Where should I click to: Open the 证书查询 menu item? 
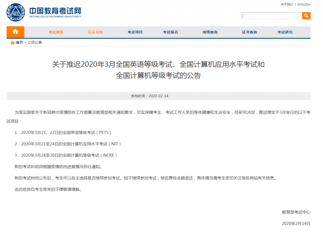point(249,32)
